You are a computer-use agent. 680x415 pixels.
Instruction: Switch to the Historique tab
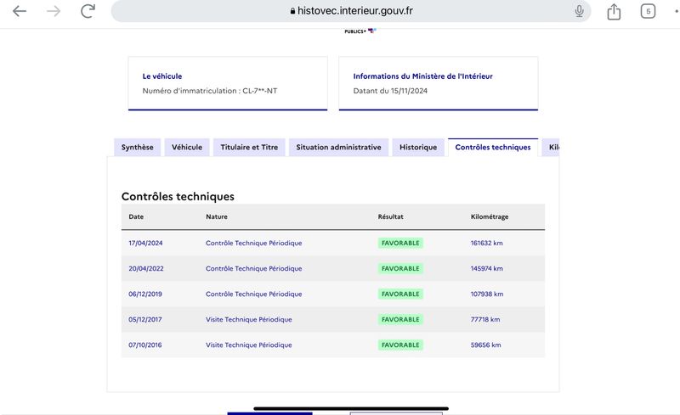pyautogui.click(x=418, y=148)
